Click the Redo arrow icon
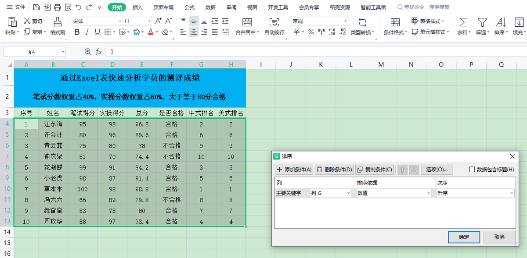This screenshot has width=527, height=258. tap(89, 7)
